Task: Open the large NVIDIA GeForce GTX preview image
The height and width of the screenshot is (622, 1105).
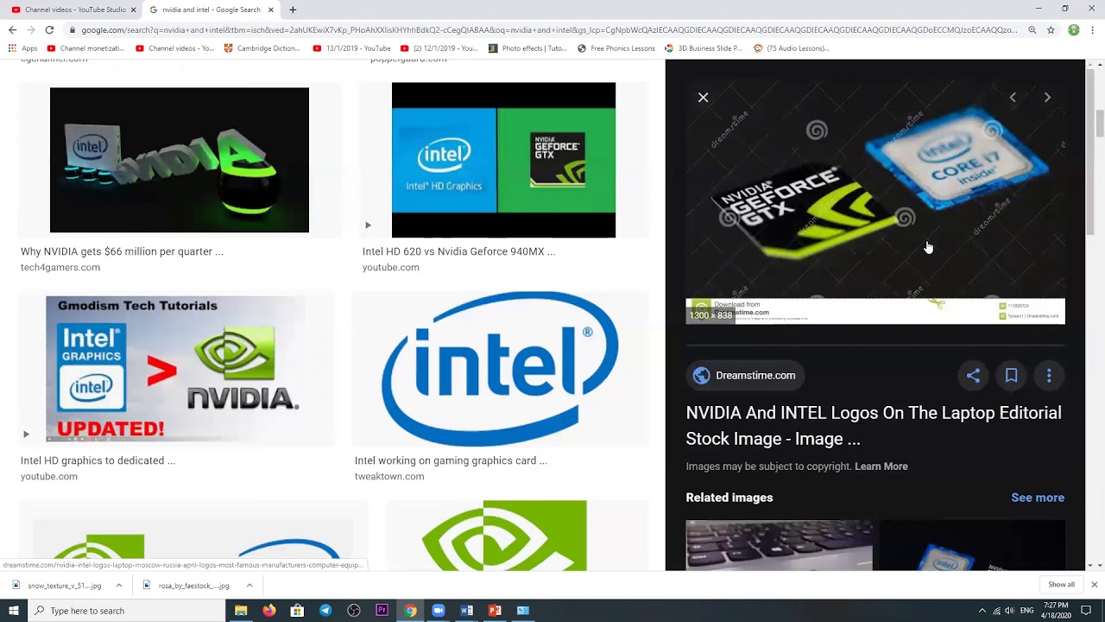Action: [875, 203]
